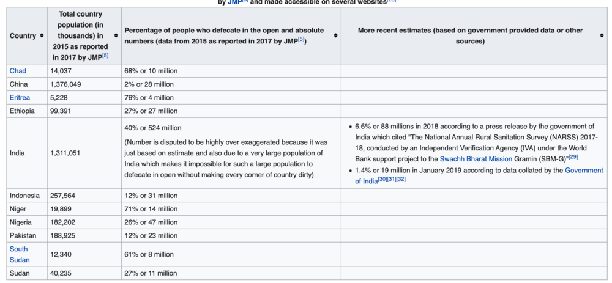
Task: Select Nigeria population value 182,202
Action: (x=63, y=222)
